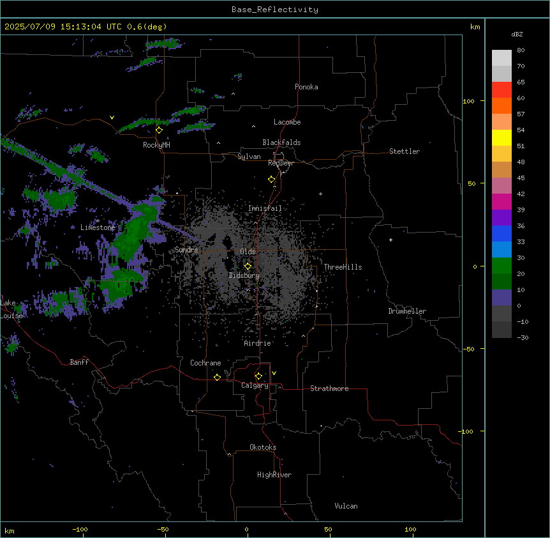Click the 45 value on the dBZ scale

point(521,178)
